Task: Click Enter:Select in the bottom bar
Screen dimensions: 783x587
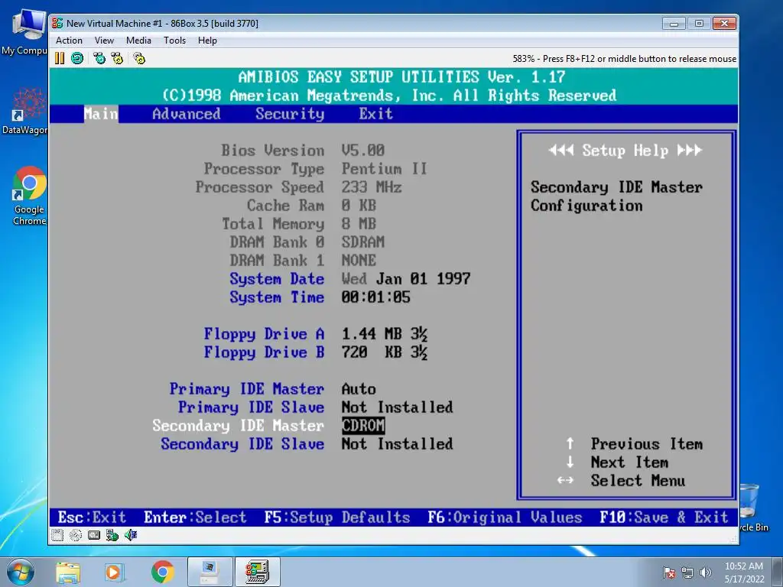Action: click(x=195, y=517)
